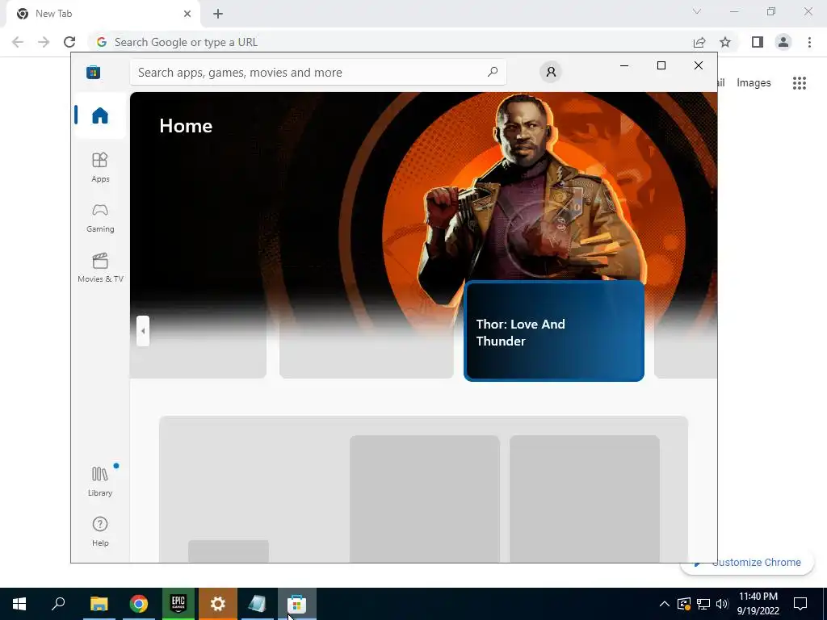Open Windows taskbar search

(x=58, y=604)
